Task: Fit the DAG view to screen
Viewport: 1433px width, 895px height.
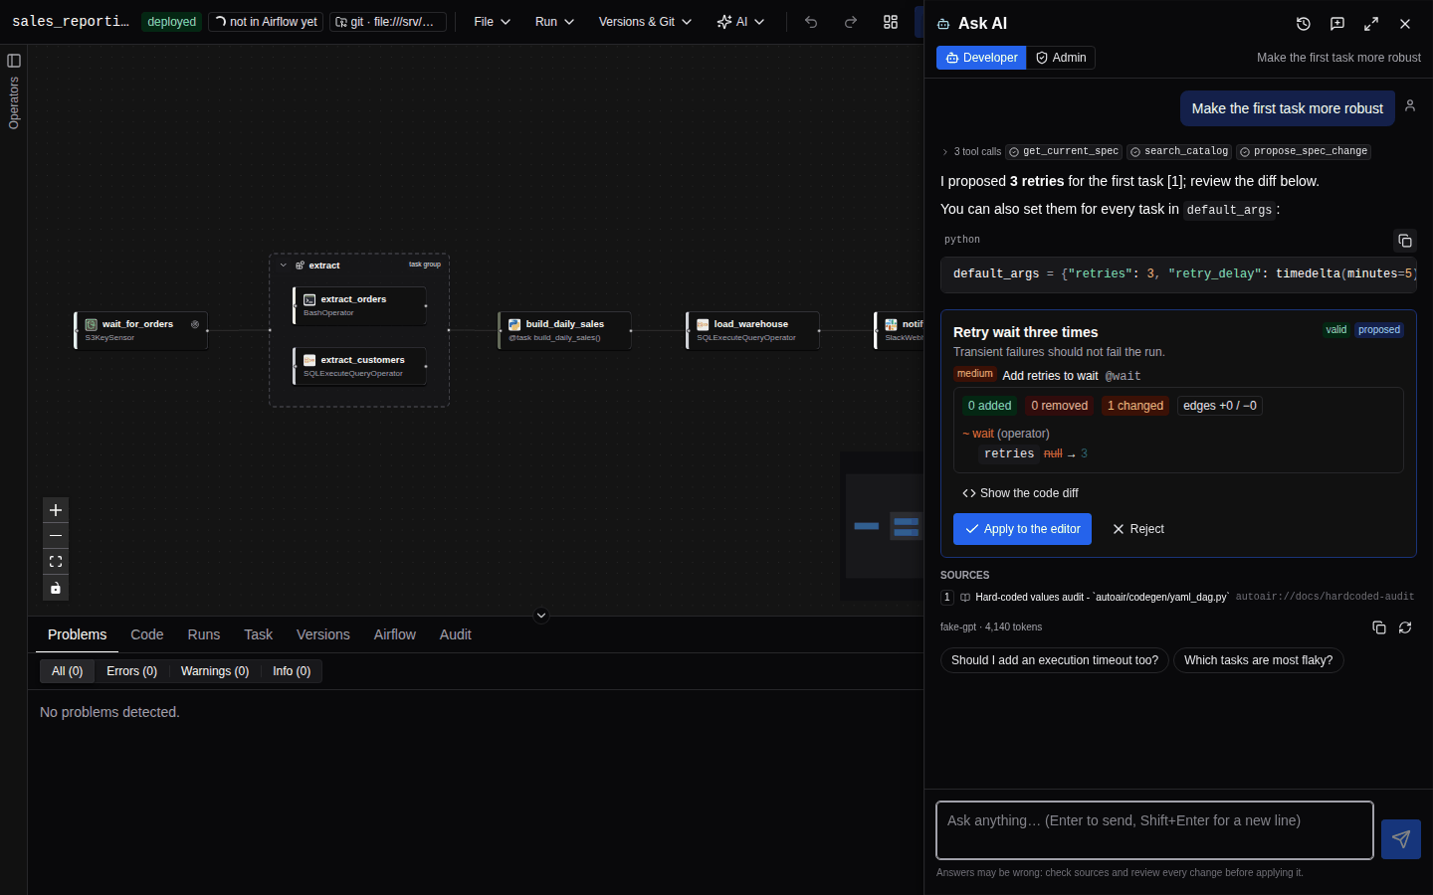Action: point(56,562)
